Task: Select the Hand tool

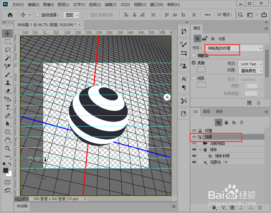Action: [8, 140]
